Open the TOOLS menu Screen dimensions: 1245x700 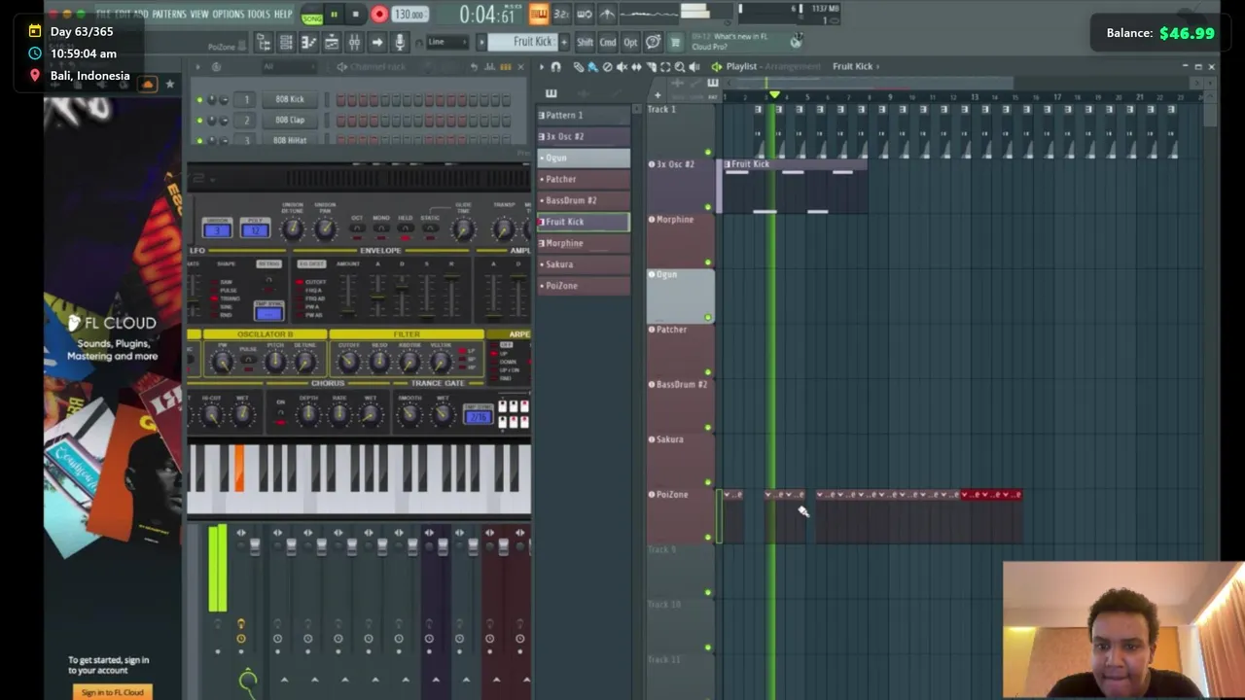[x=259, y=14]
